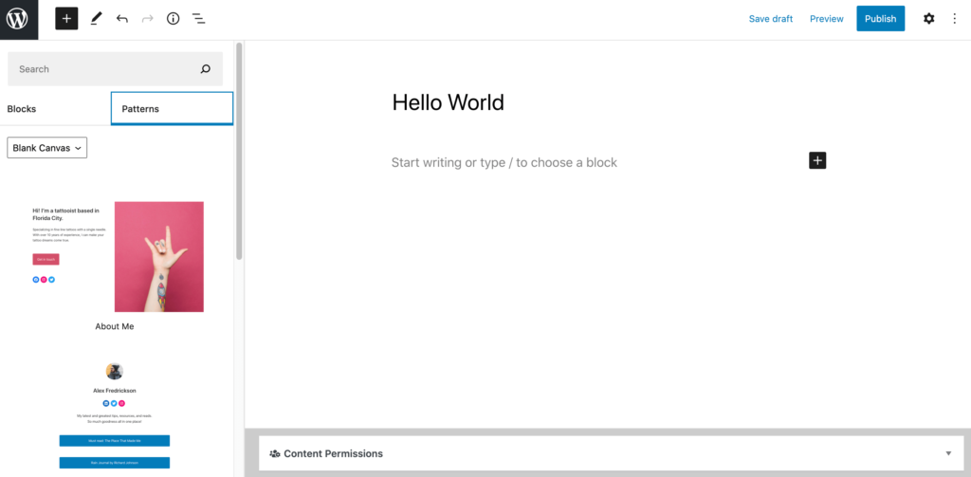Click the WordPress logo icon
Image resolution: width=971 pixels, height=477 pixels.
(19, 19)
